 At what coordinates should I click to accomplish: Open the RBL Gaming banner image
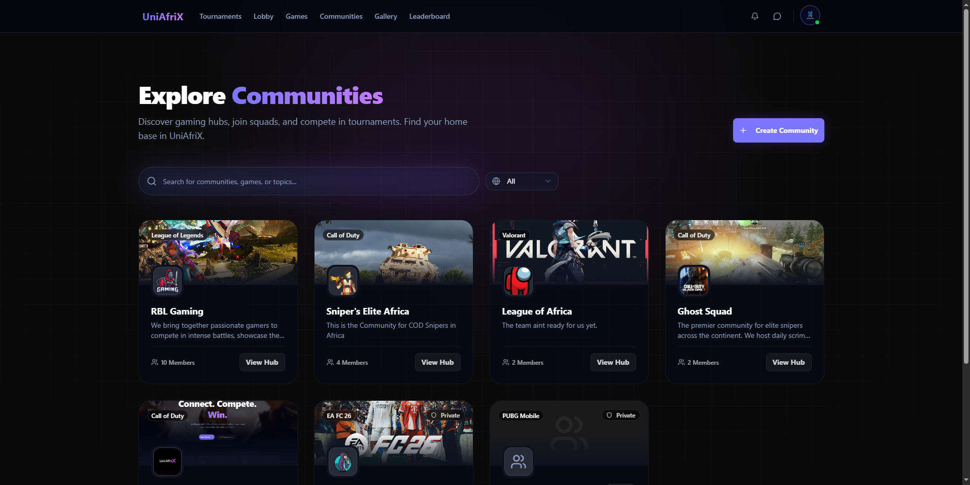[x=218, y=252]
